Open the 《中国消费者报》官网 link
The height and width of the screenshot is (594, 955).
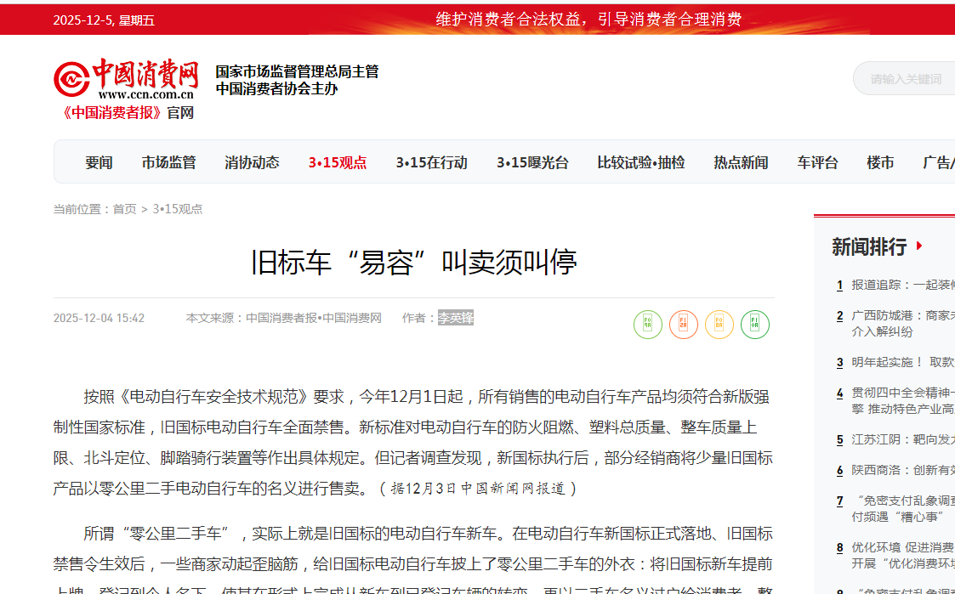[126, 112]
